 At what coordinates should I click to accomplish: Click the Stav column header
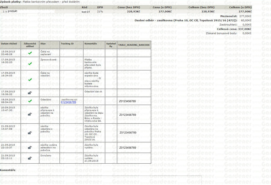[x=43, y=44]
